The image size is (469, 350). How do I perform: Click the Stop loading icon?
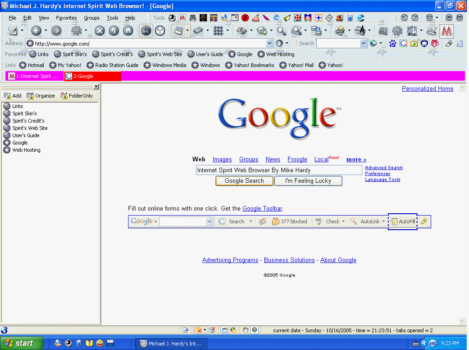pos(99,31)
